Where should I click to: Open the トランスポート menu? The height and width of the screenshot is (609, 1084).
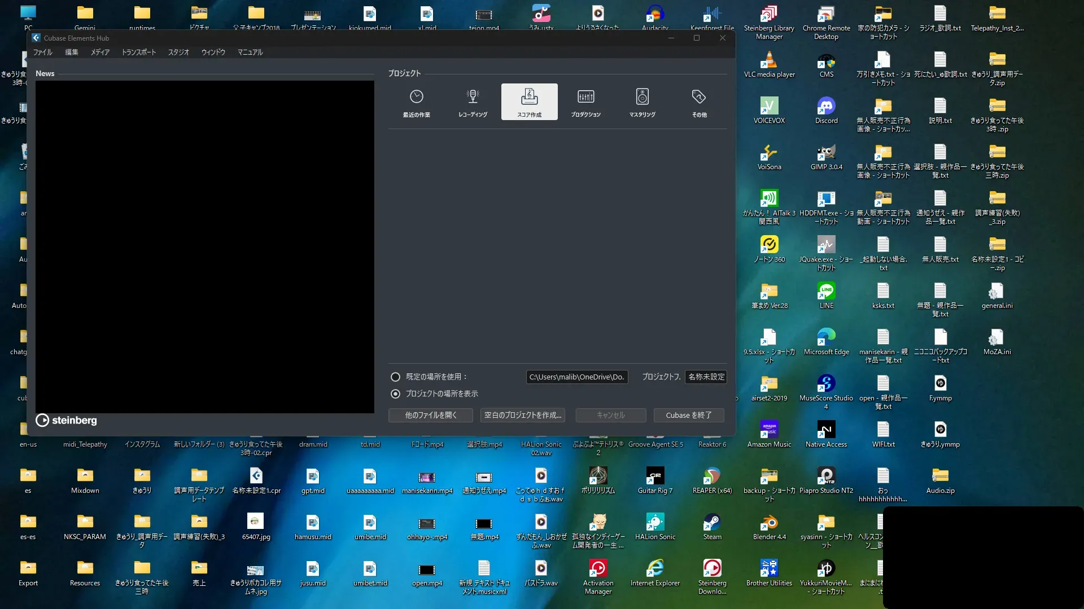point(139,52)
